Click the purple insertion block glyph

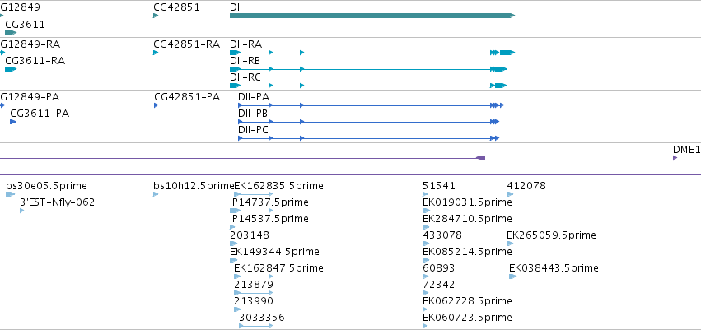click(x=480, y=158)
